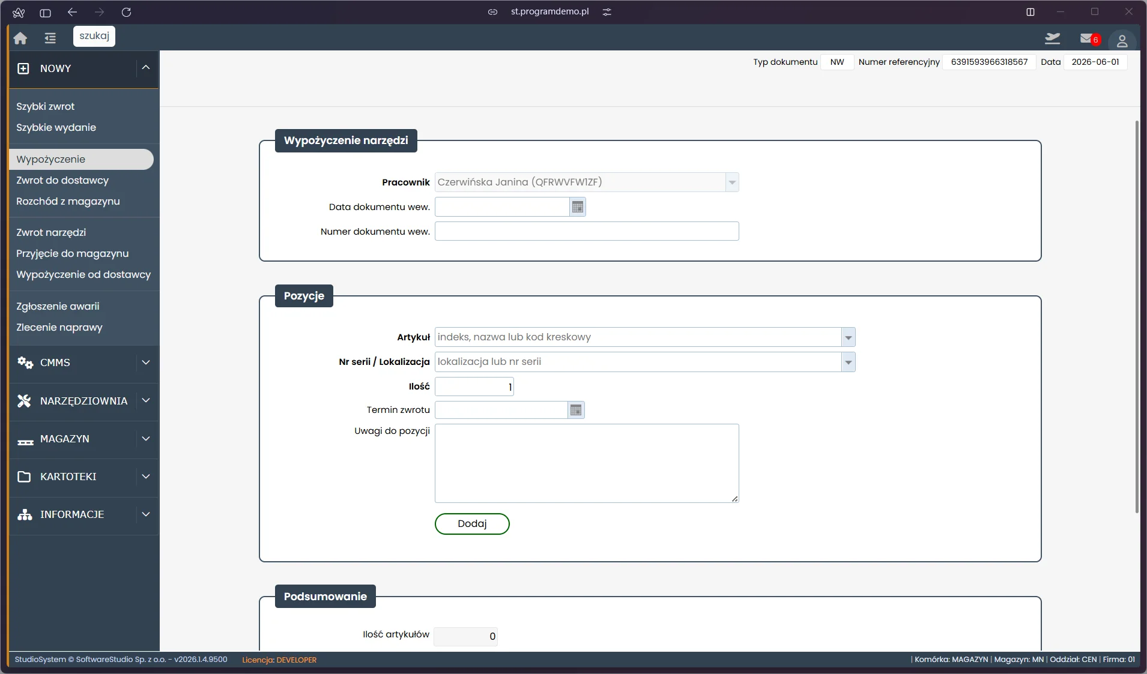Open site settings tune icon
Screen dimensions: 1147x674
(x=607, y=12)
